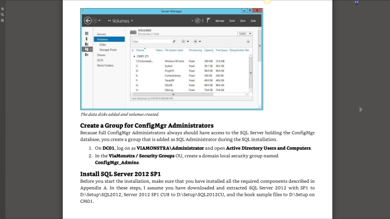Click the refresh icon in Server Manager header
The image size is (390, 219).
tap(198, 21)
